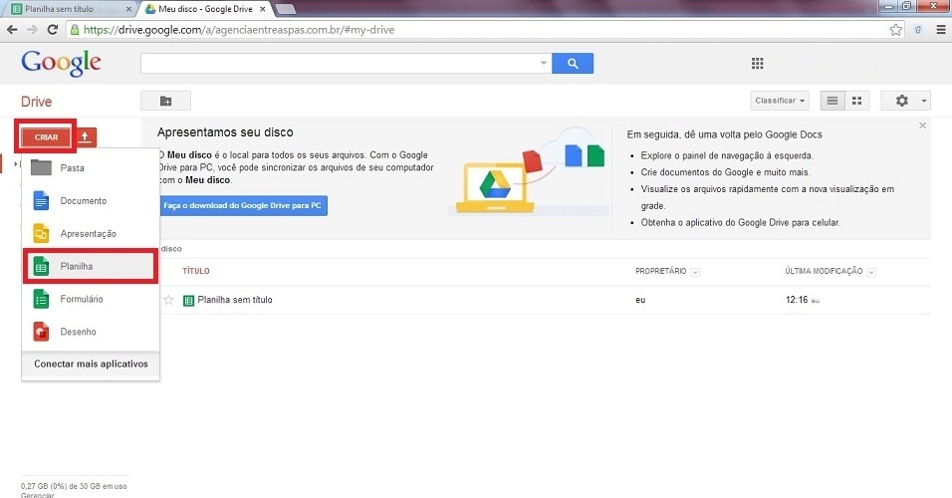
Task: Click the 12:16 modification time
Action: coord(797,300)
